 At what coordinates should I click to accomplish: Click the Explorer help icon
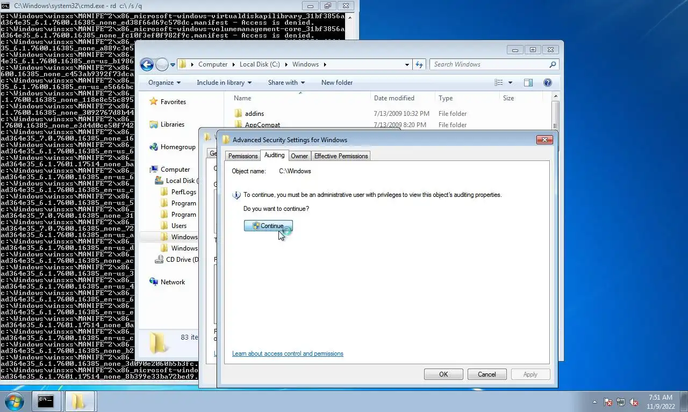pyautogui.click(x=548, y=83)
